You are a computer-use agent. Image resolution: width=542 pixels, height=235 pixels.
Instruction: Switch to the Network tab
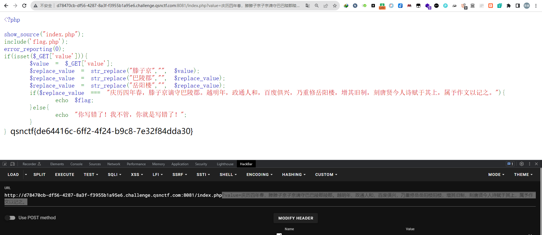(x=114, y=164)
